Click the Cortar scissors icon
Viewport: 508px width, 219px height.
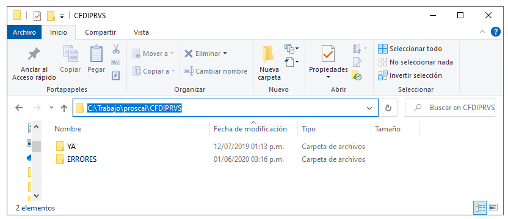tap(116, 49)
